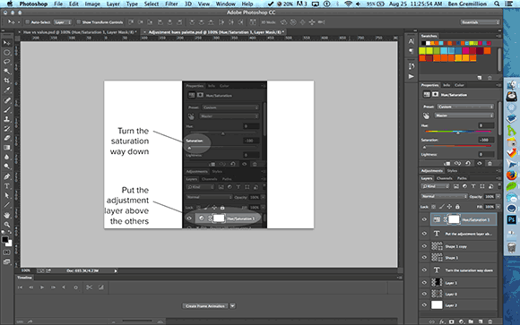Delete adjustment using Properties trash icon
The image size is (520, 325).
[x=490, y=163]
